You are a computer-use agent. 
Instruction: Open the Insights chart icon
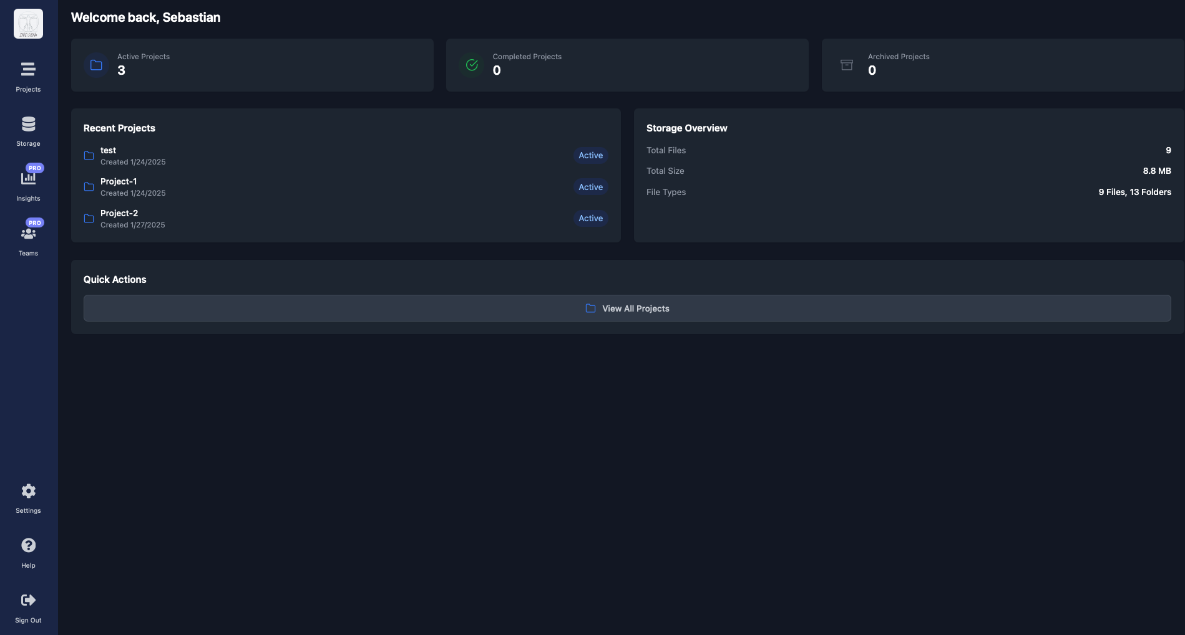[x=28, y=179]
